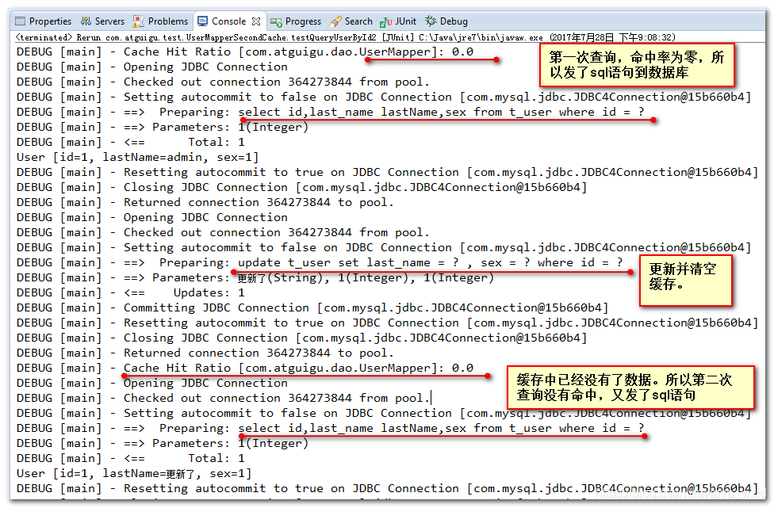Switch to the Problems tab
Viewport: 774px width, 508px height.
tap(160, 21)
